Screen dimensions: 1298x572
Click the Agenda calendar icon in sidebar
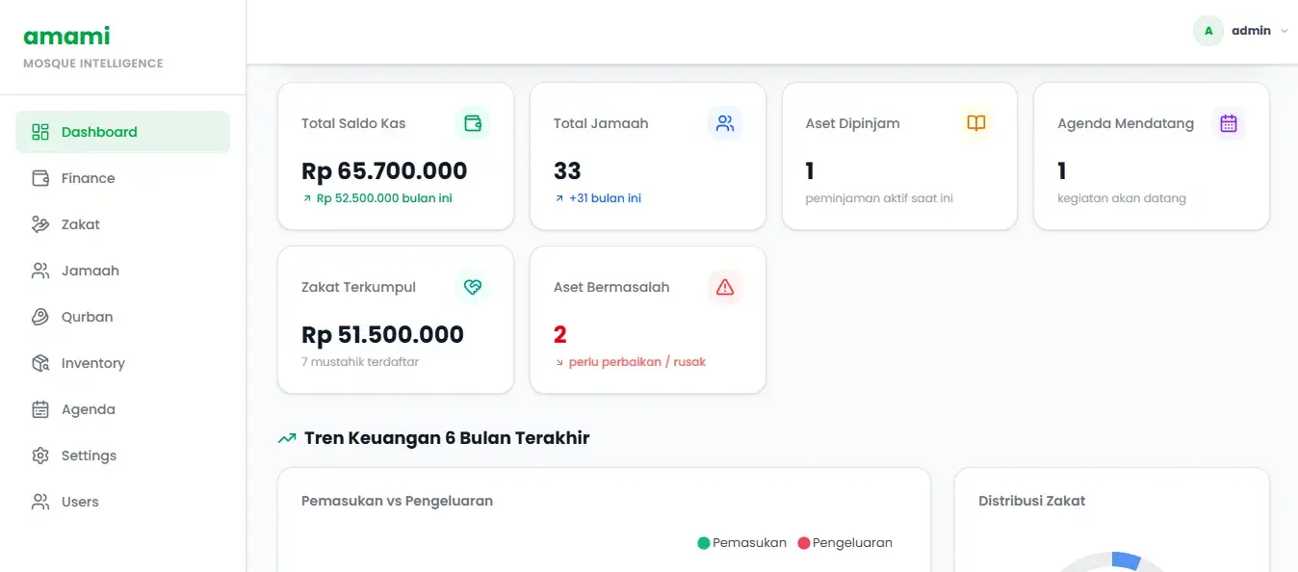pos(40,409)
